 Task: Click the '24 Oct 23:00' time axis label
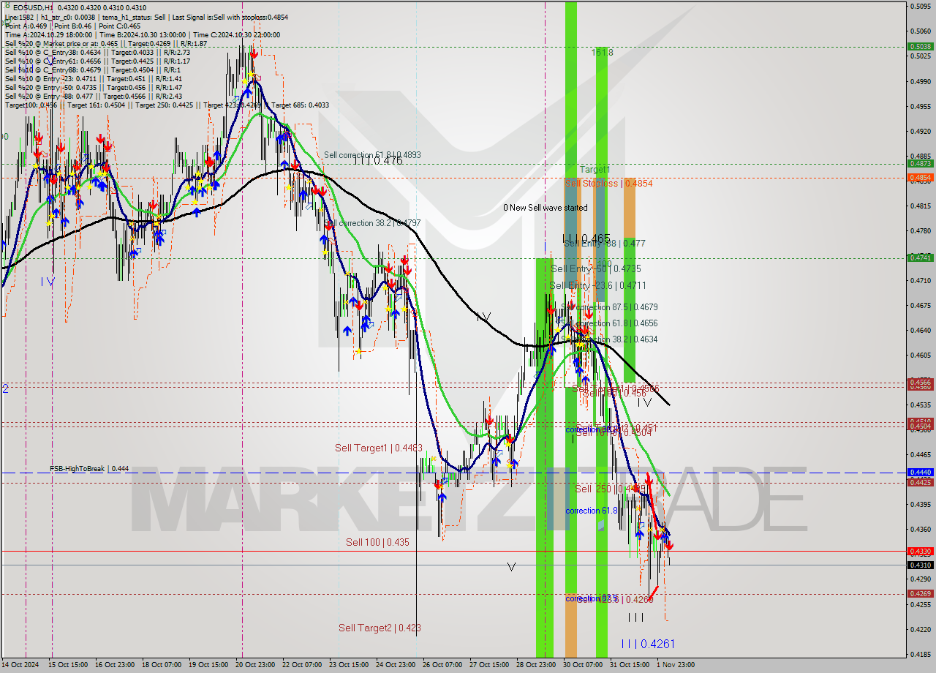[x=396, y=665]
